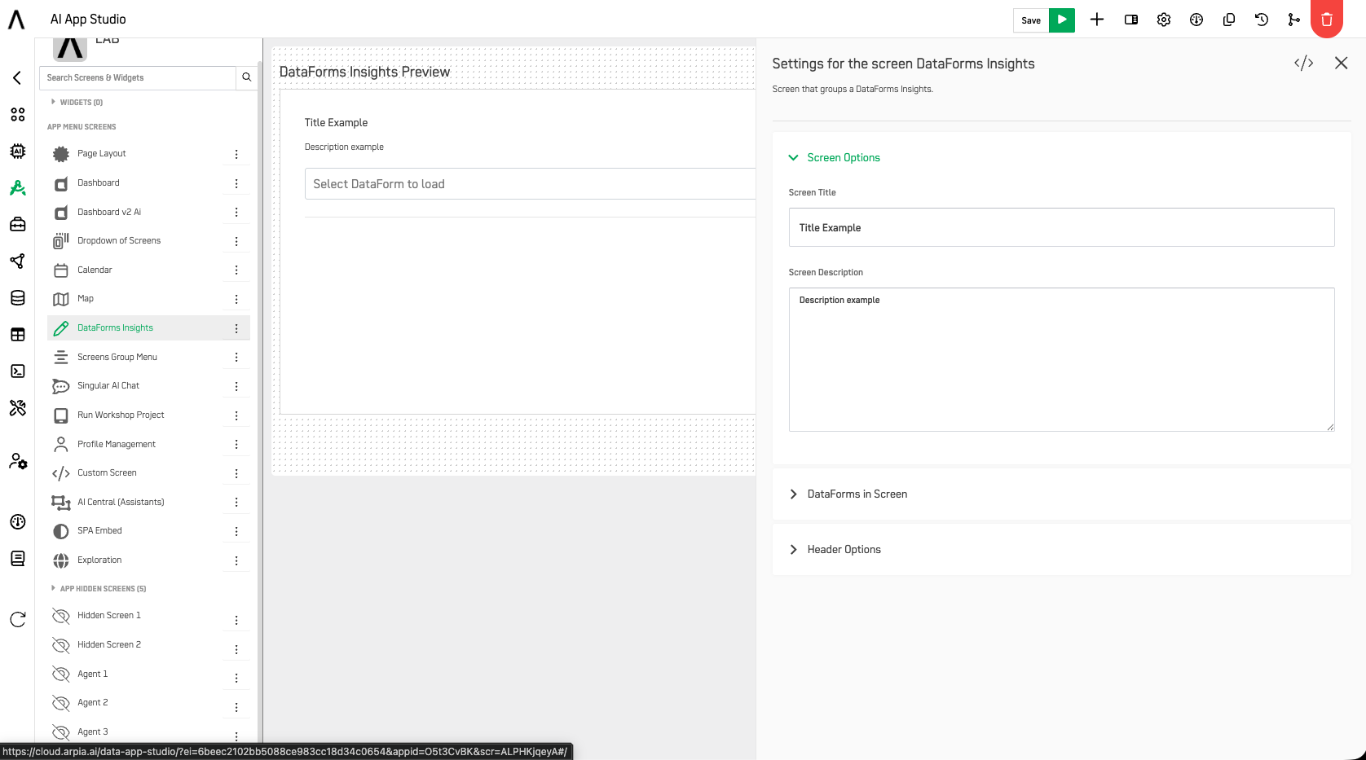1366x760 pixels.
Task: Open the layout panel icon in top toolbar
Action: [1131, 20]
